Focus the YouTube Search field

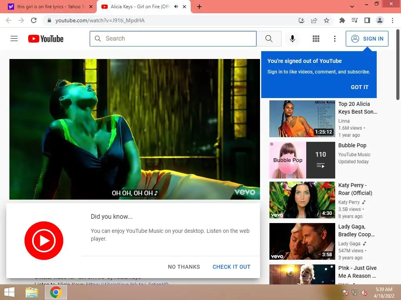pyautogui.click(x=173, y=39)
